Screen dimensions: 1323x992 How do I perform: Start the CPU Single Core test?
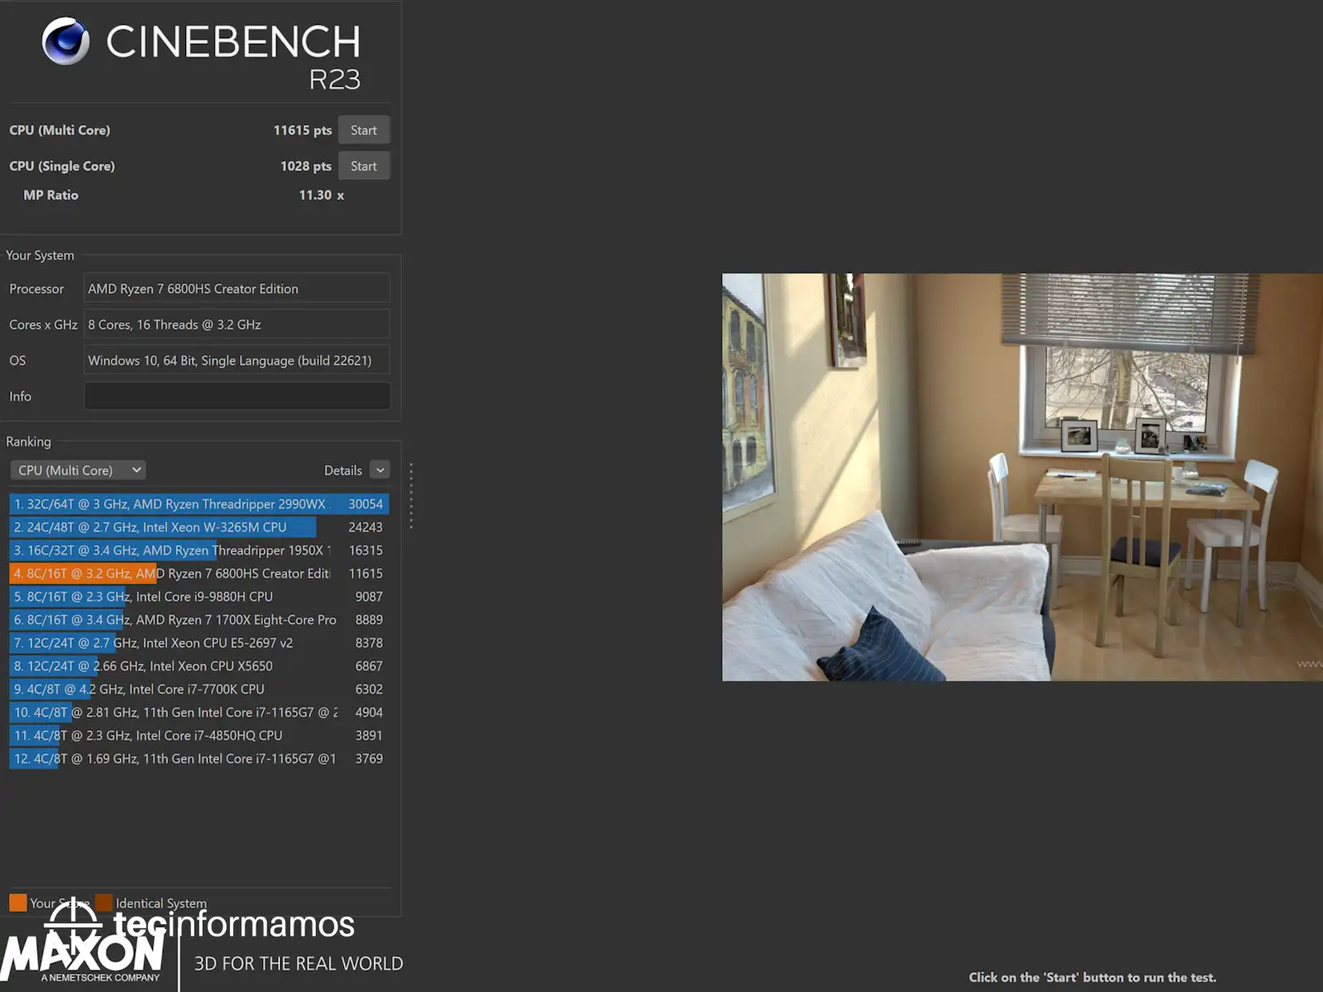(363, 166)
